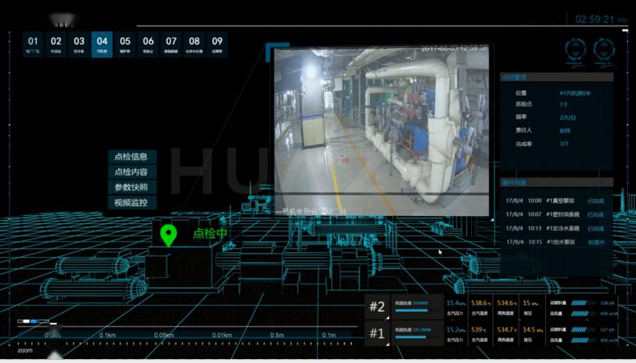Screen dimensions: 636x363
Task: Click the 已完成 status of 10:13 event
Action: pyautogui.click(x=596, y=229)
